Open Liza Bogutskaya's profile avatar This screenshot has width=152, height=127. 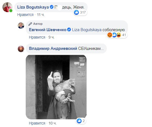point(7,7)
